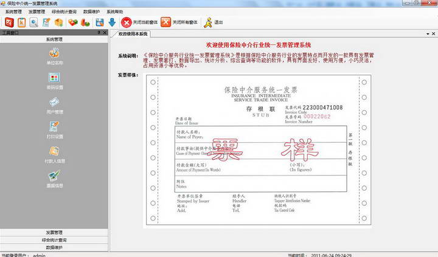Click the 系统说明 label
Image resolution: width=438 pixels, height=257 pixels.
tap(128, 56)
